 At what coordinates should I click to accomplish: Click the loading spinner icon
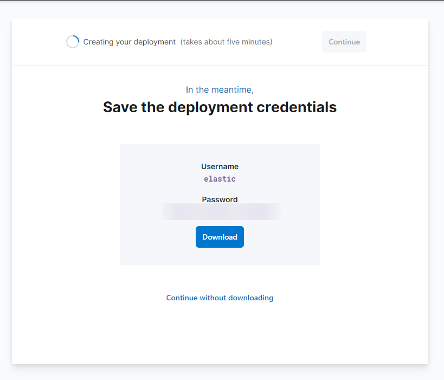coord(73,42)
